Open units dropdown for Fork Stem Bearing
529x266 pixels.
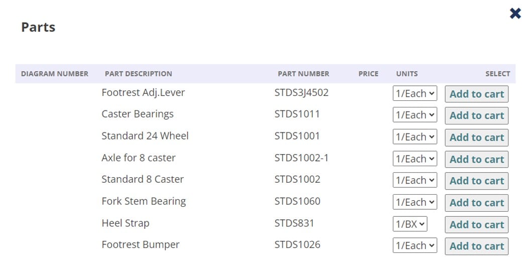tap(415, 202)
